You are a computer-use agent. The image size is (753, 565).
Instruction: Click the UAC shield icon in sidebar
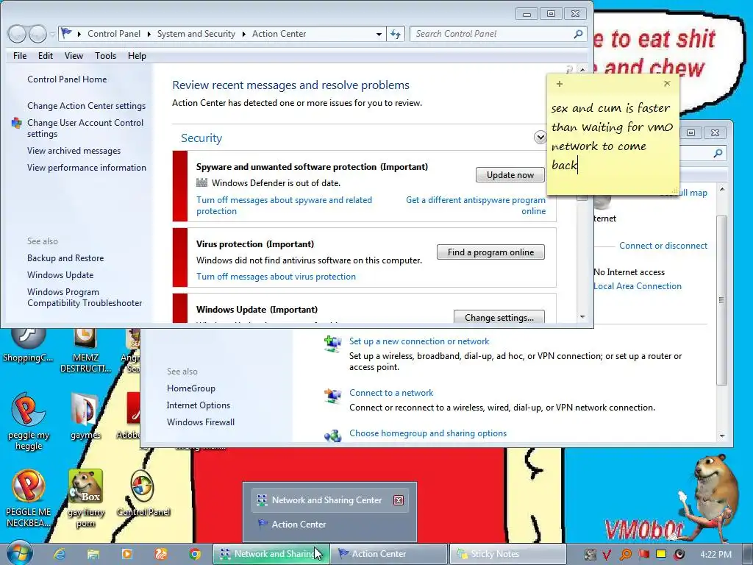(x=16, y=123)
